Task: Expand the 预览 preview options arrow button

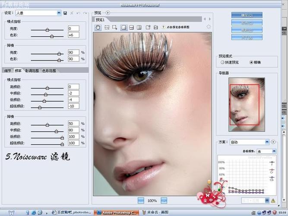Action: tap(108, 13)
